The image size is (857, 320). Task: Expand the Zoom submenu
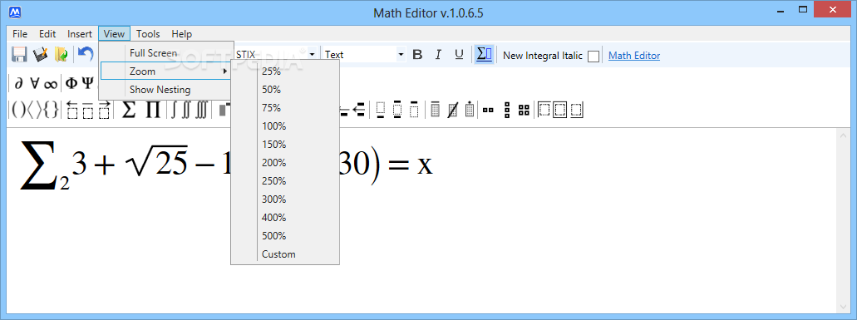(x=166, y=71)
